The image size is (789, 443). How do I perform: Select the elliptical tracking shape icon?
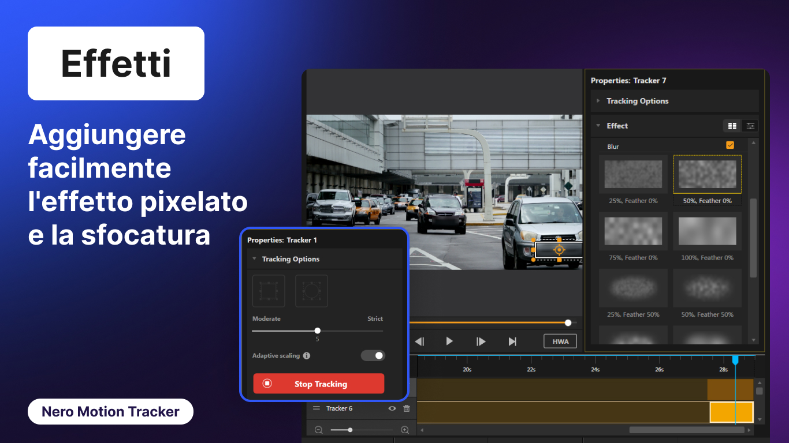(x=312, y=291)
